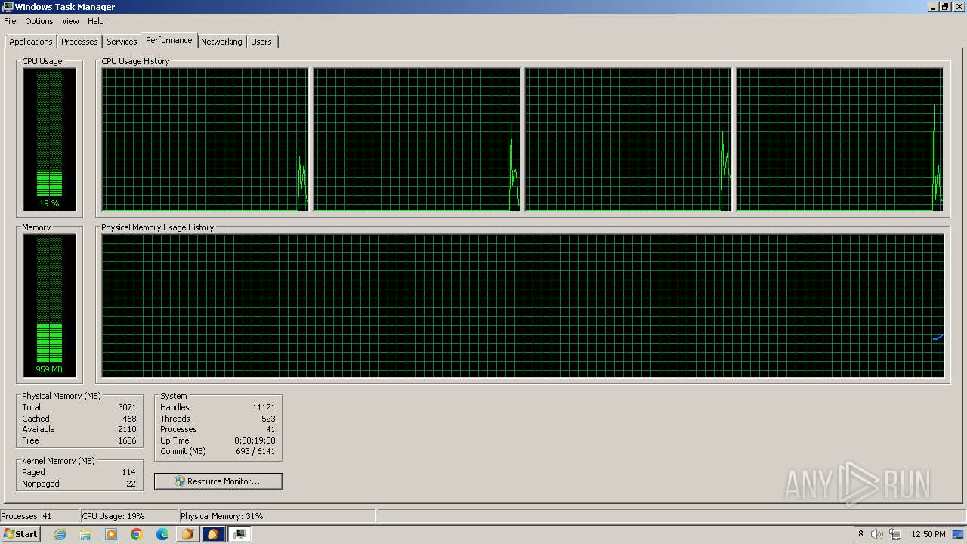This screenshot has height=544, width=967.
Task: Open the network connection tray icon
Action: pyautogui.click(x=895, y=534)
